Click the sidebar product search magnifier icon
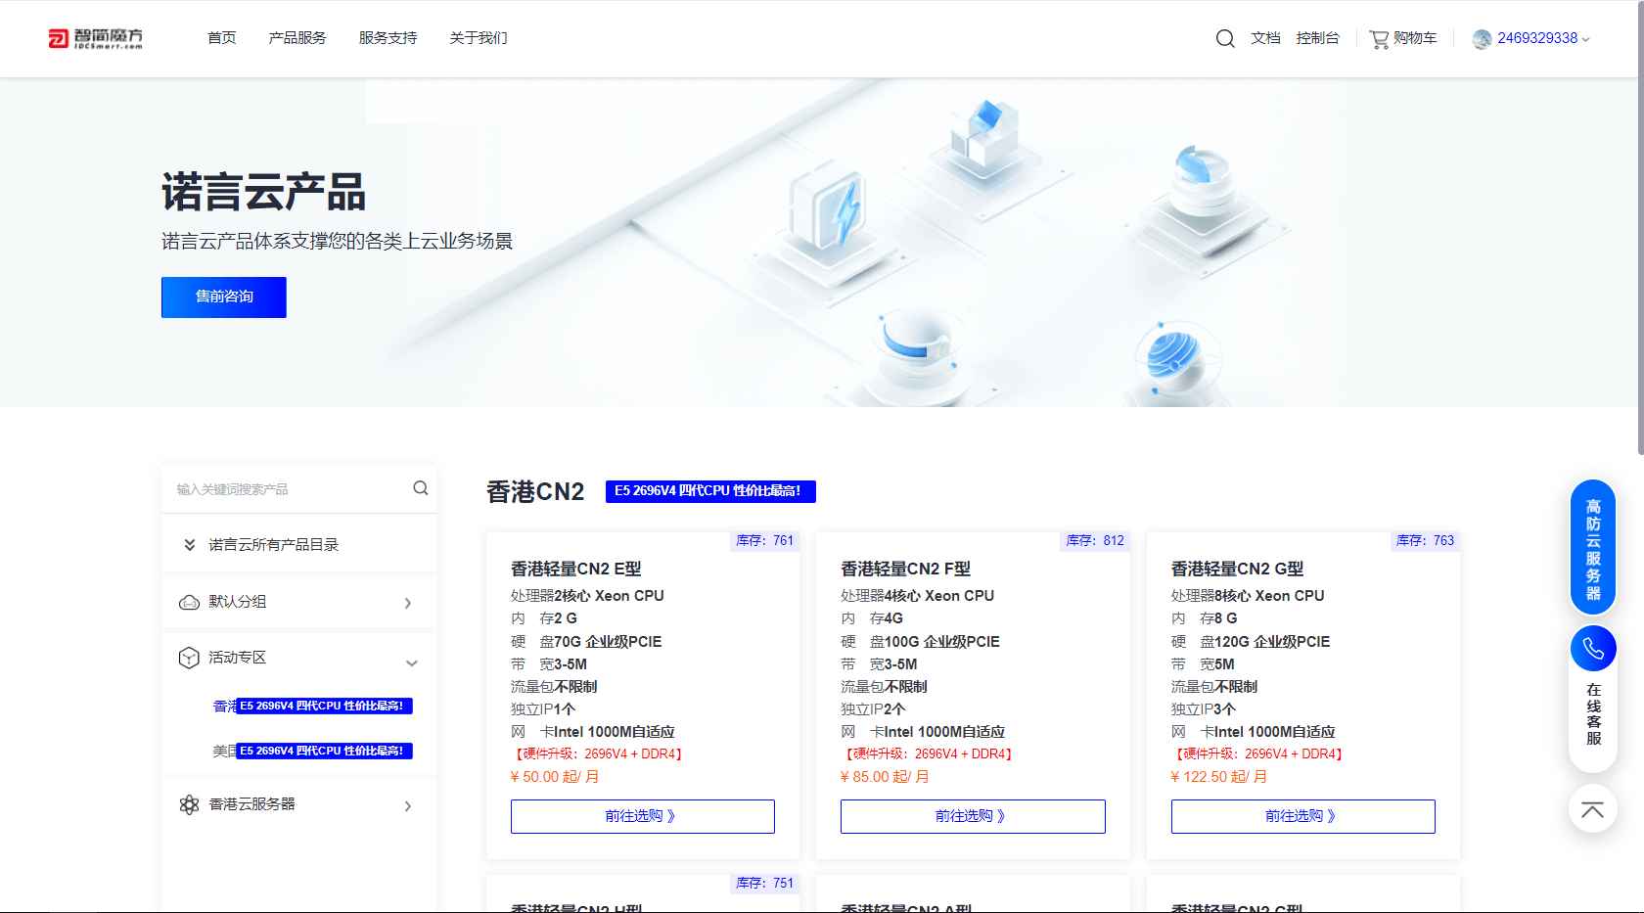The width and height of the screenshot is (1644, 913). 421,488
